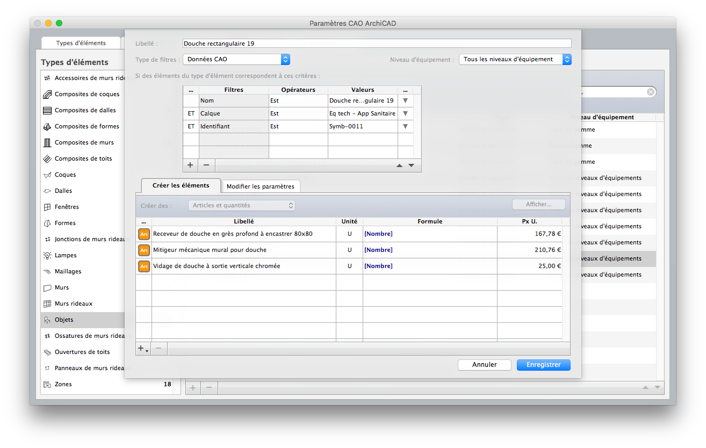Click Art icon of Vidage de douche row
706x448 pixels.
point(144,266)
